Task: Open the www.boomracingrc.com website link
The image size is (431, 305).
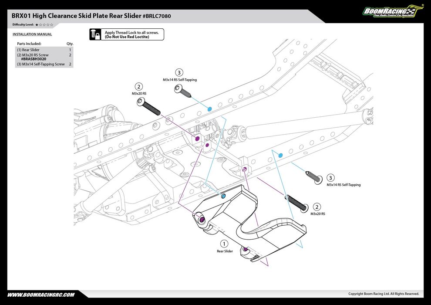Action: 41,295
